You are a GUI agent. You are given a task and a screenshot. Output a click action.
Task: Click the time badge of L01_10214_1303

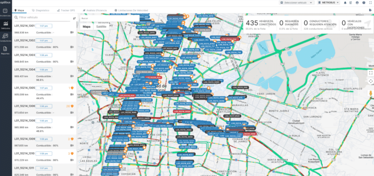pyautogui.click(x=44, y=55)
